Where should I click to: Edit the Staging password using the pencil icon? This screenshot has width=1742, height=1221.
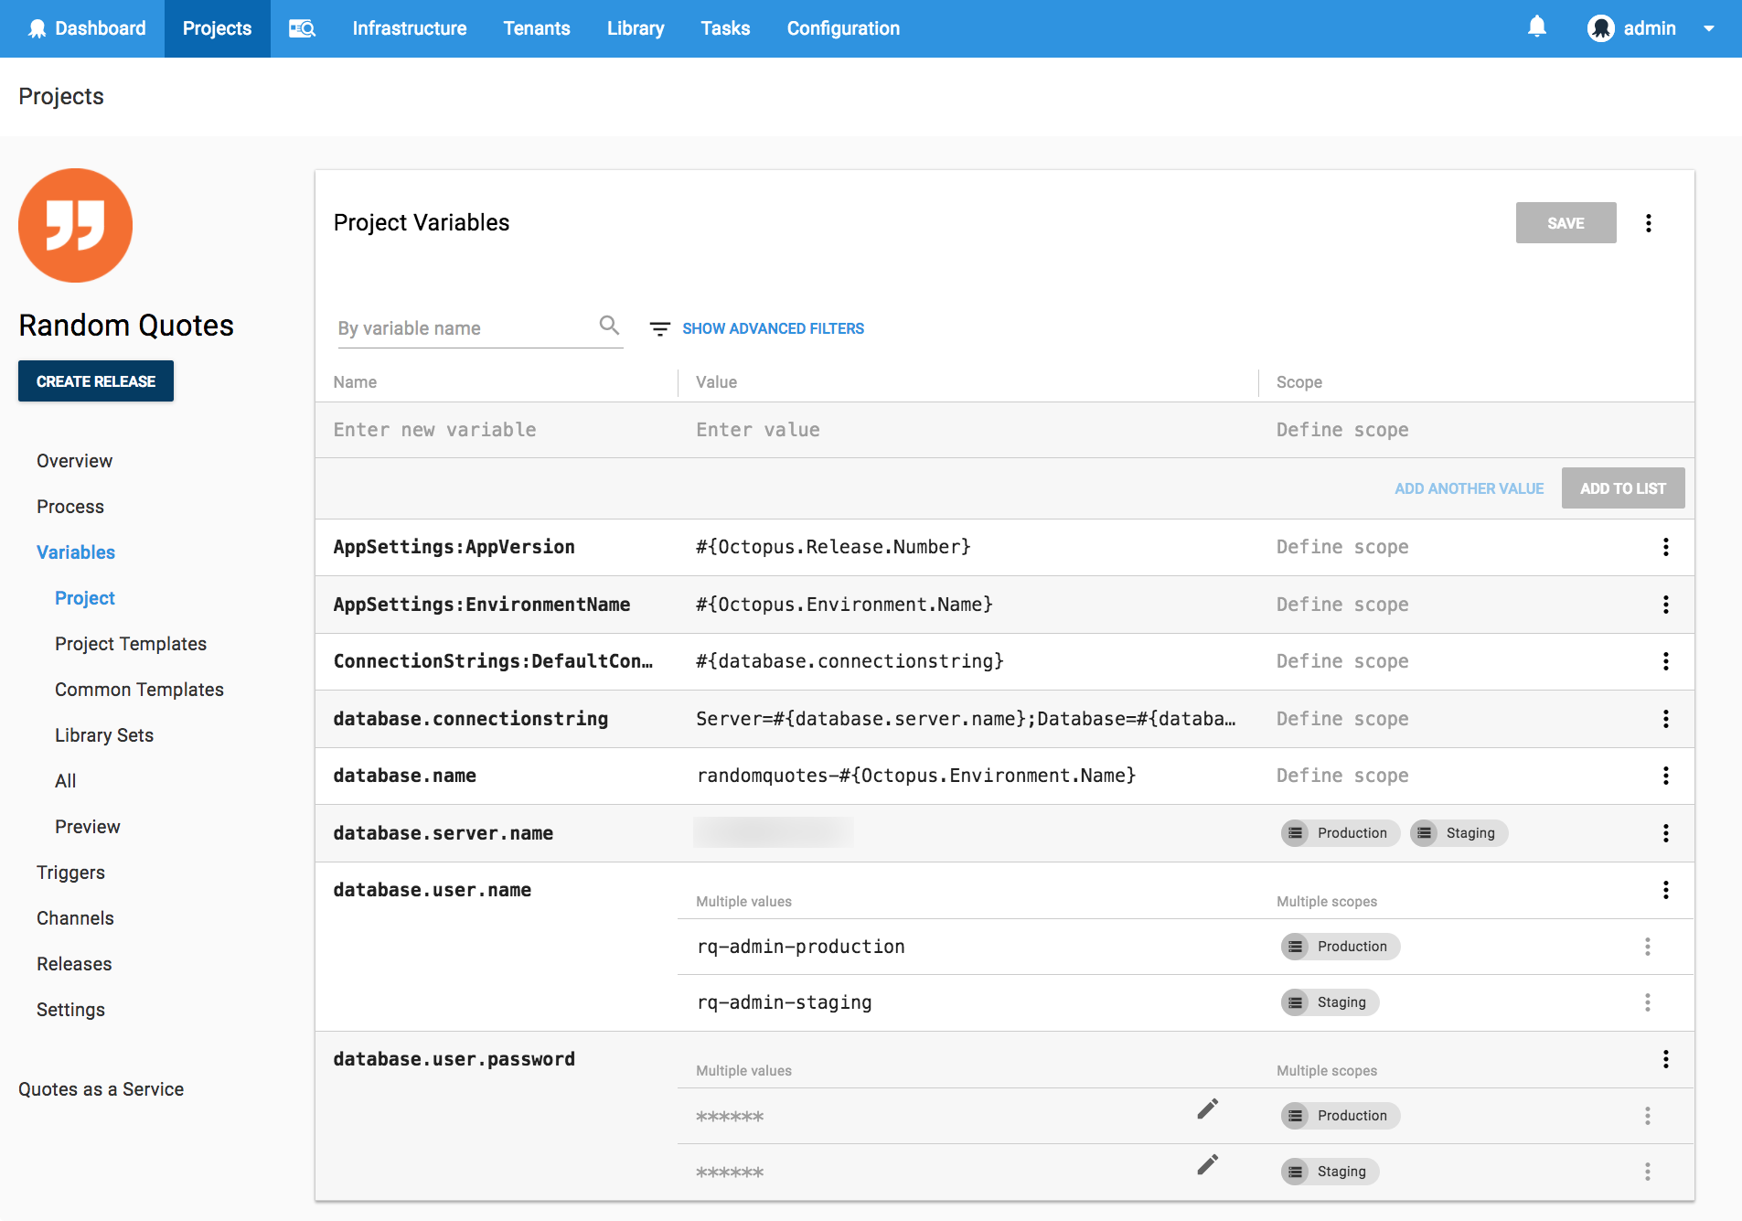(x=1206, y=1164)
